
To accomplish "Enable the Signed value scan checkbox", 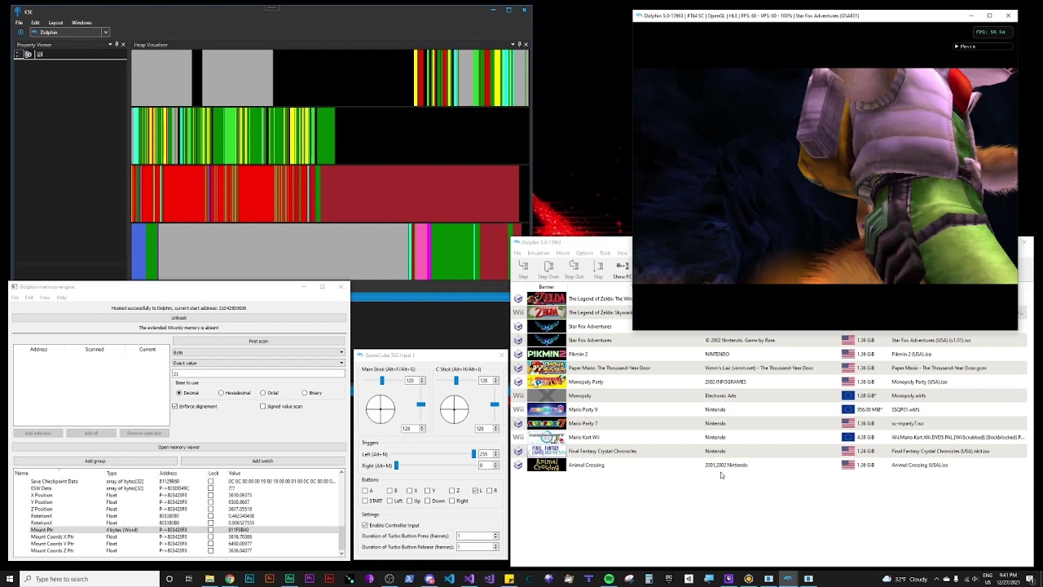I will coord(262,406).
